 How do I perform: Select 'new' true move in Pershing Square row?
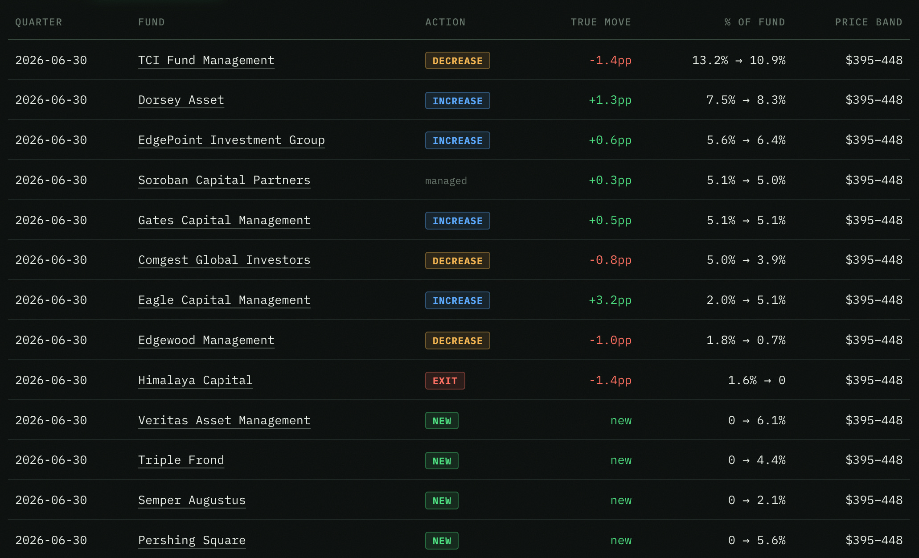pos(621,540)
